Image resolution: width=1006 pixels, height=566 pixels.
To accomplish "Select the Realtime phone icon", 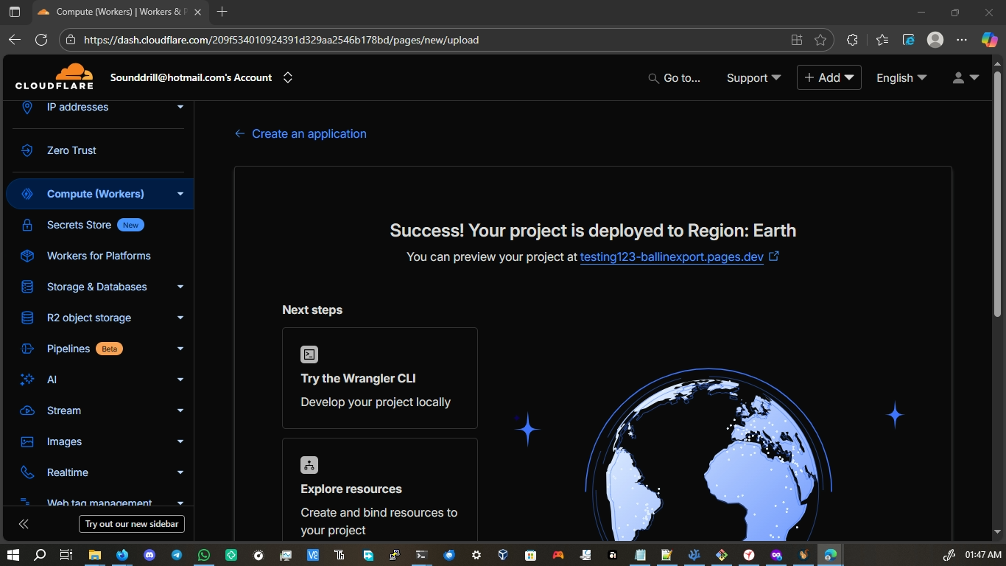I will click(x=27, y=472).
